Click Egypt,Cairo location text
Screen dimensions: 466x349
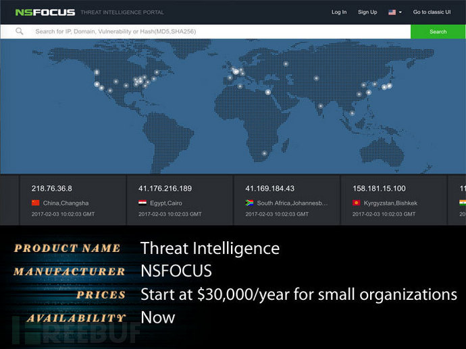tap(166, 203)
